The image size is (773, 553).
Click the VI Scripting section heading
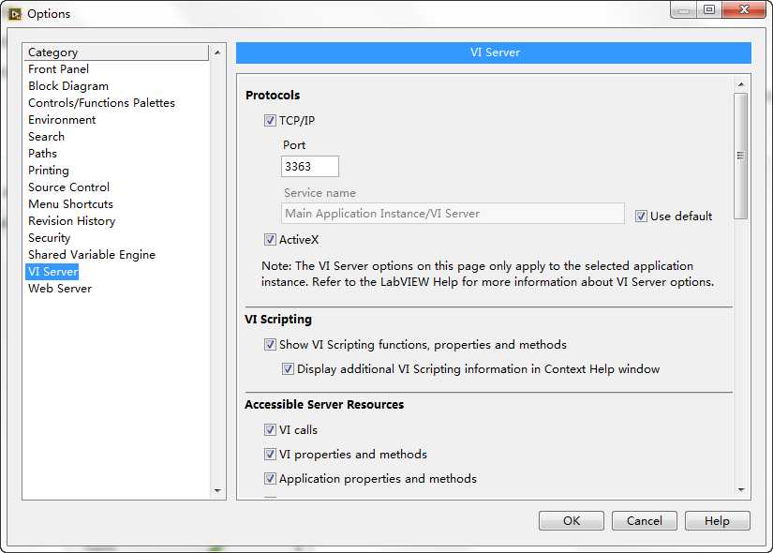click(278, 320)
